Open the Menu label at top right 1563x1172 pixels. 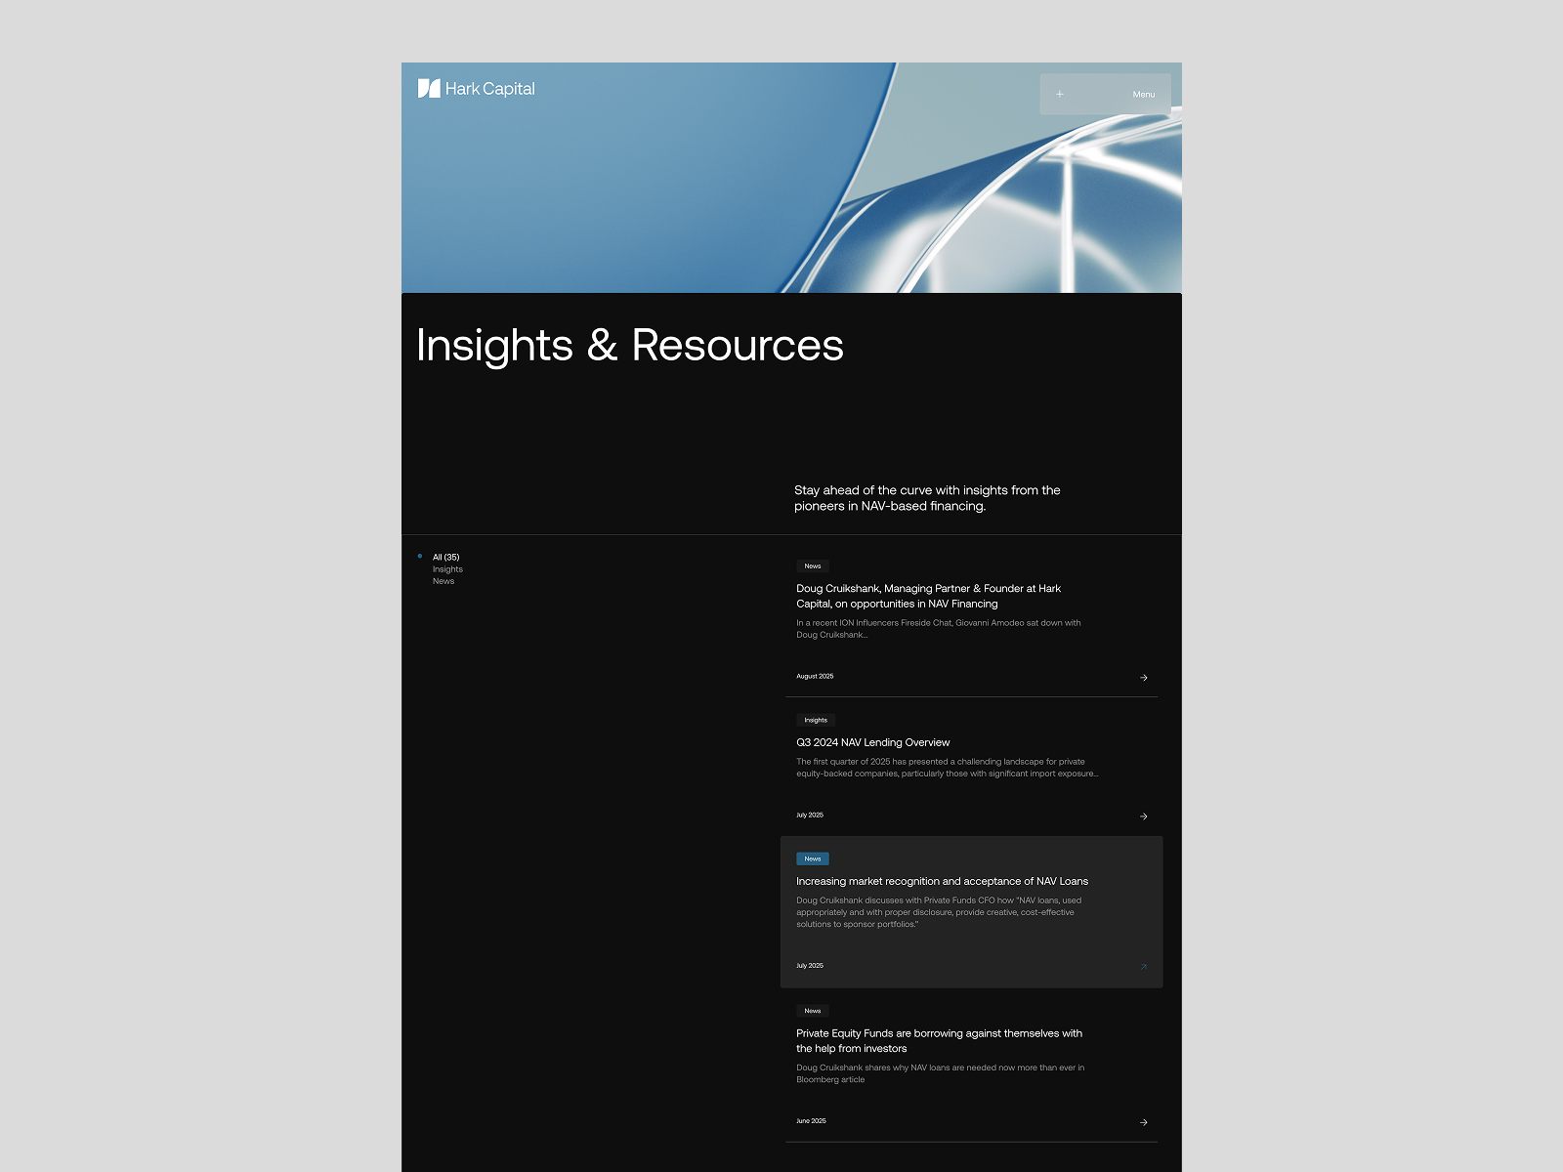tap(1143, 95)
